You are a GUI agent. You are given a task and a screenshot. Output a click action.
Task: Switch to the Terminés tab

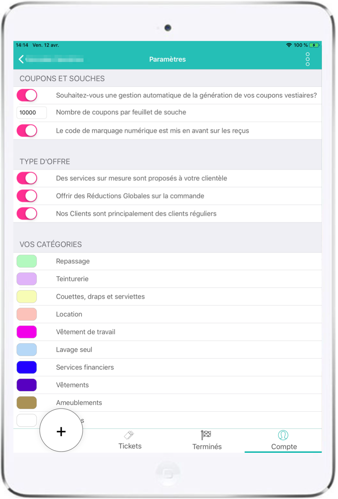(x=207, y=446)
